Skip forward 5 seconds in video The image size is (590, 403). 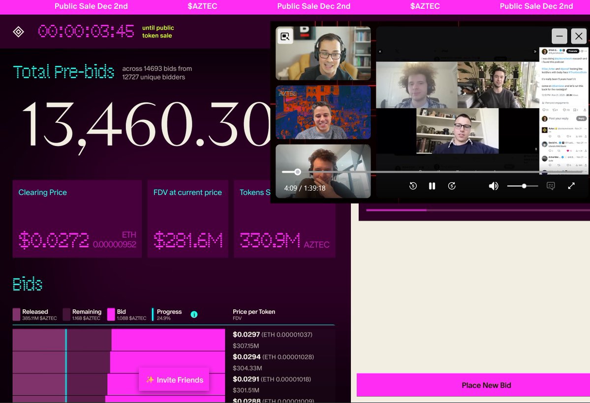click(x=452, y=186)
